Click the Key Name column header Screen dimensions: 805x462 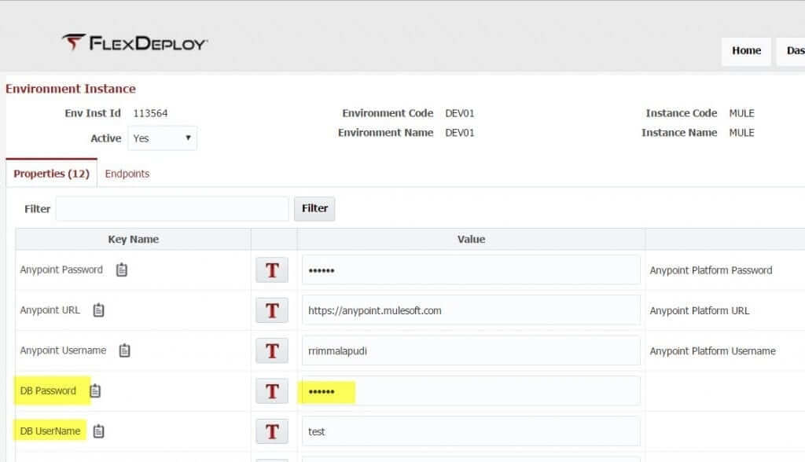point(133,239)
